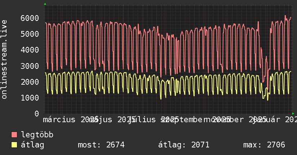Click the green arrow at the y-axis top

[x=45, y=4]
